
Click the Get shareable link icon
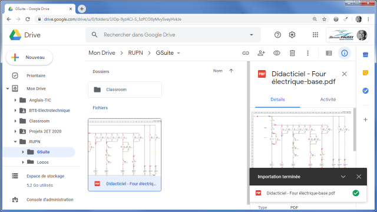click(x=246, y=53)
